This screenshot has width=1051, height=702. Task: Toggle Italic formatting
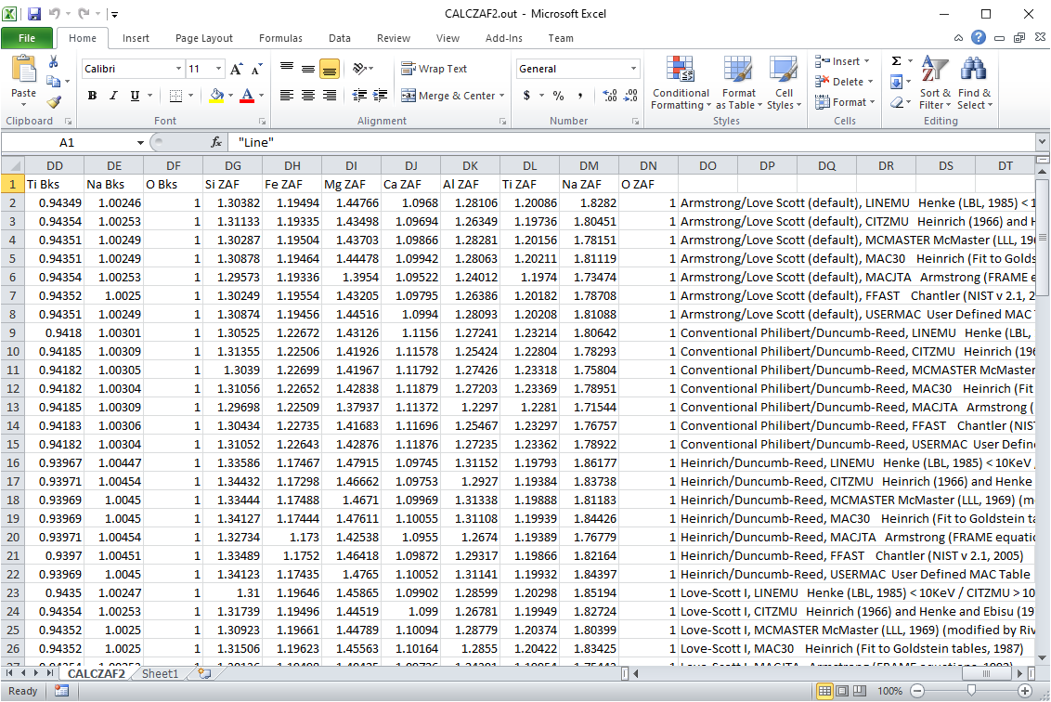pyautogui.click(x=113, y=96)
